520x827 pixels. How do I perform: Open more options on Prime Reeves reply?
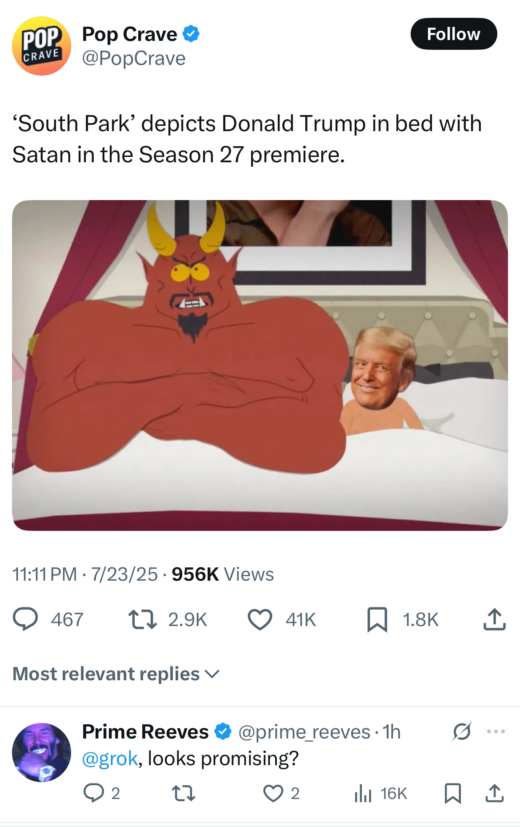click(x=496, y=731)
